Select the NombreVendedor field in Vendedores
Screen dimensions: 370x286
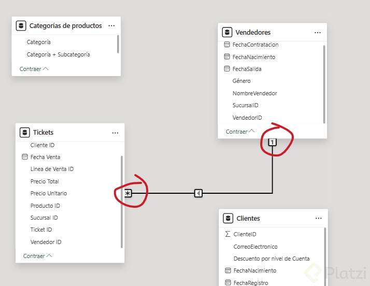[254, 93]
